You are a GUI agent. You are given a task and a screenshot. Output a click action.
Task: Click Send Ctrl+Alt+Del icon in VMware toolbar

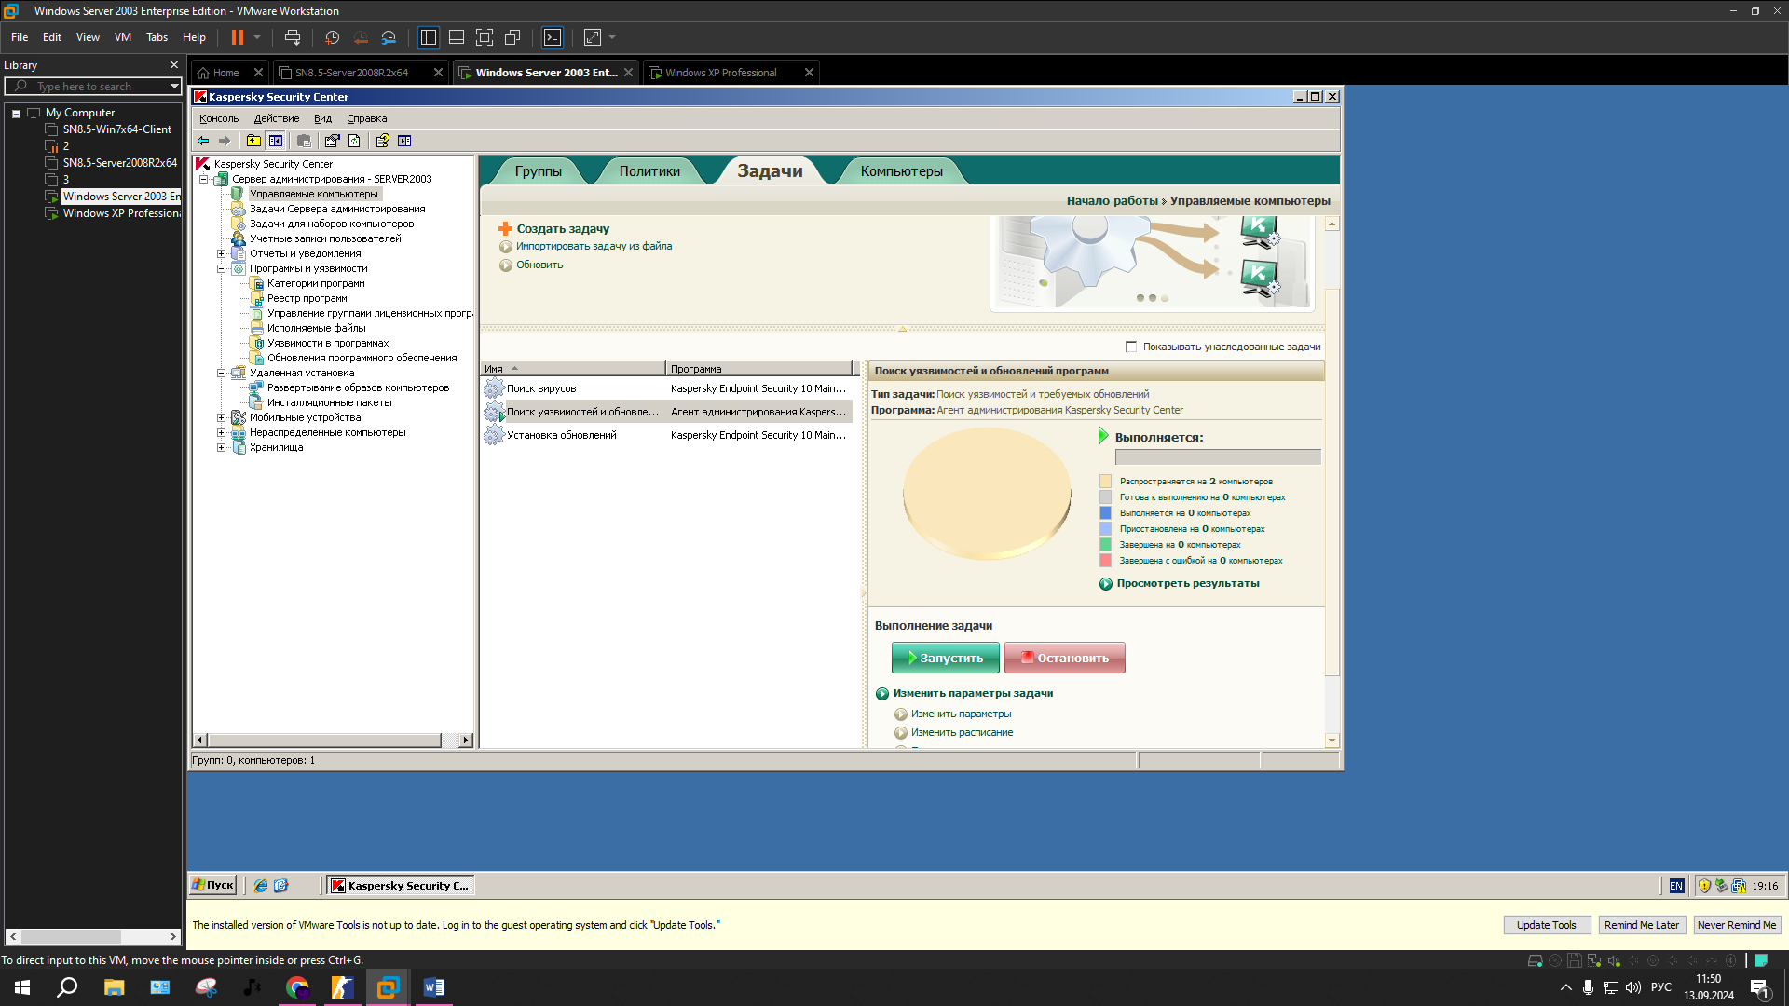293,37
